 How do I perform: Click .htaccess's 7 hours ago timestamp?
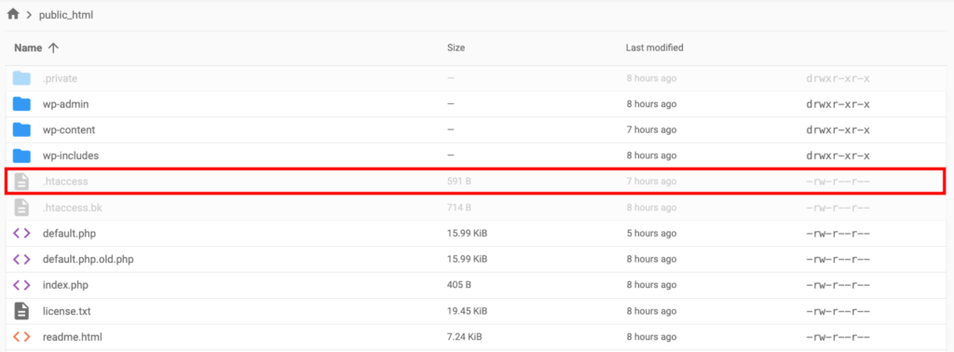click(x=651, y=182)
